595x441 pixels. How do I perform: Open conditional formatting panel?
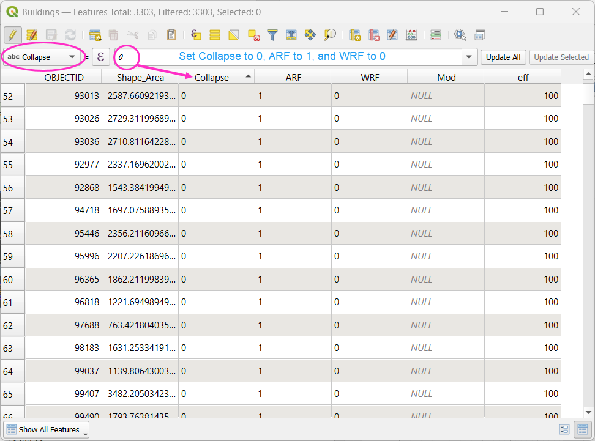tap(411, 35)
